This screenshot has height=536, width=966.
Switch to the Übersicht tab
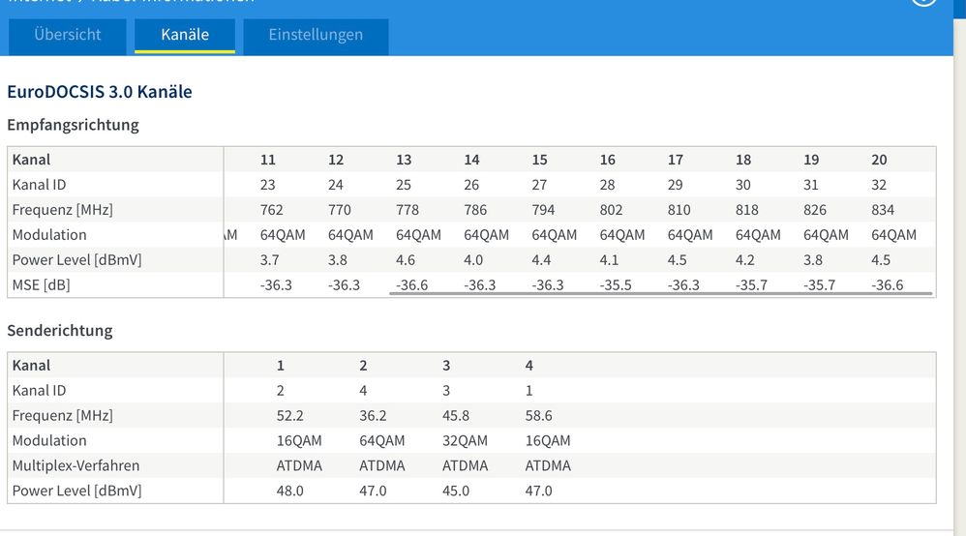[68, 35]
